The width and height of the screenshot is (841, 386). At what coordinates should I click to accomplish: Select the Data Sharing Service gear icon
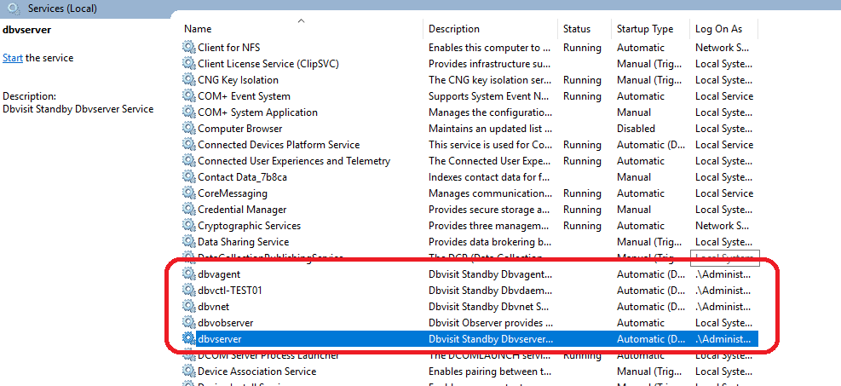(189, 242)
